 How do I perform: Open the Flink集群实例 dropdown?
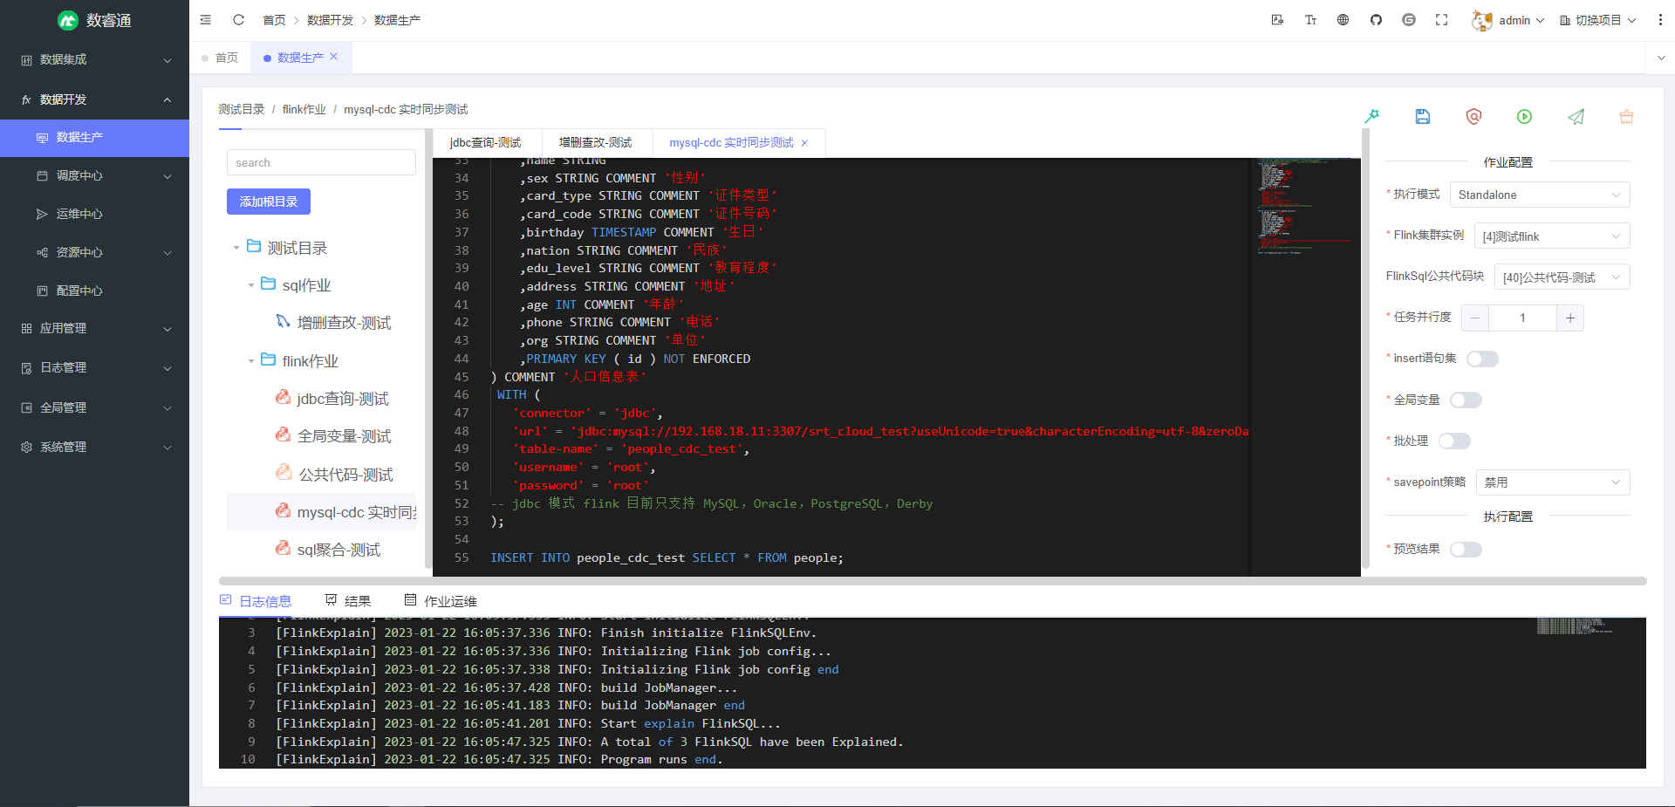(1551, 236)
